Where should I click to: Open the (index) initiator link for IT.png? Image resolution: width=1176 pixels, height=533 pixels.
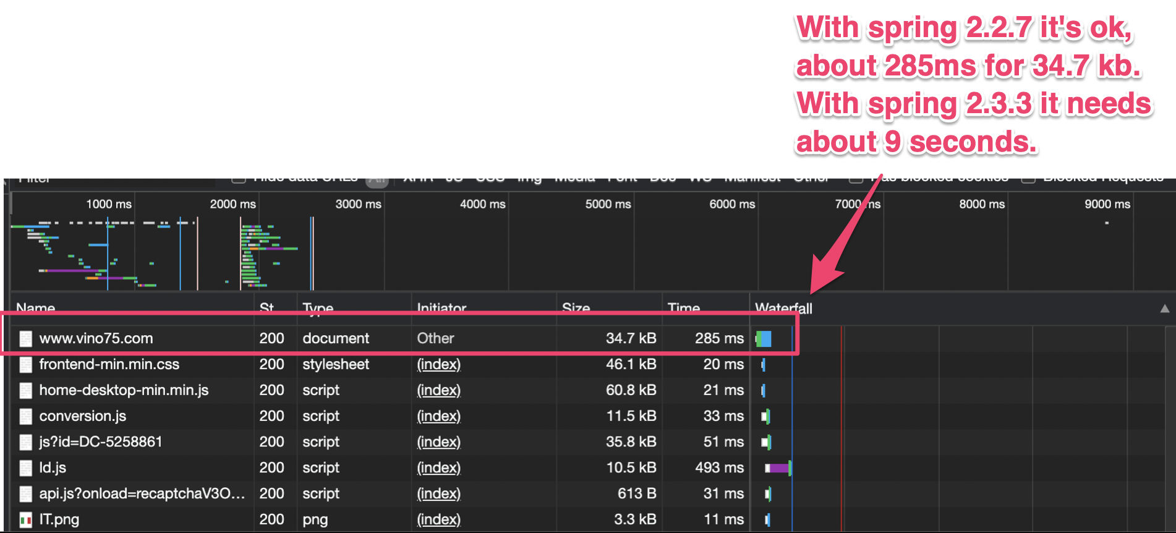[438, 519]
